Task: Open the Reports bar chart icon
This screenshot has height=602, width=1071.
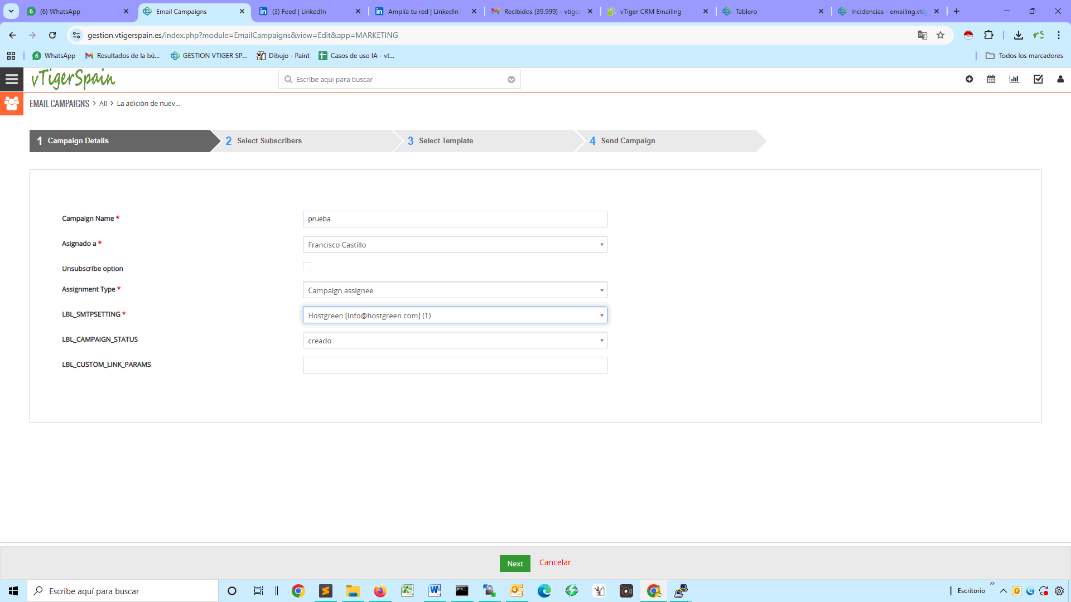Action: tap(1014, 79)
